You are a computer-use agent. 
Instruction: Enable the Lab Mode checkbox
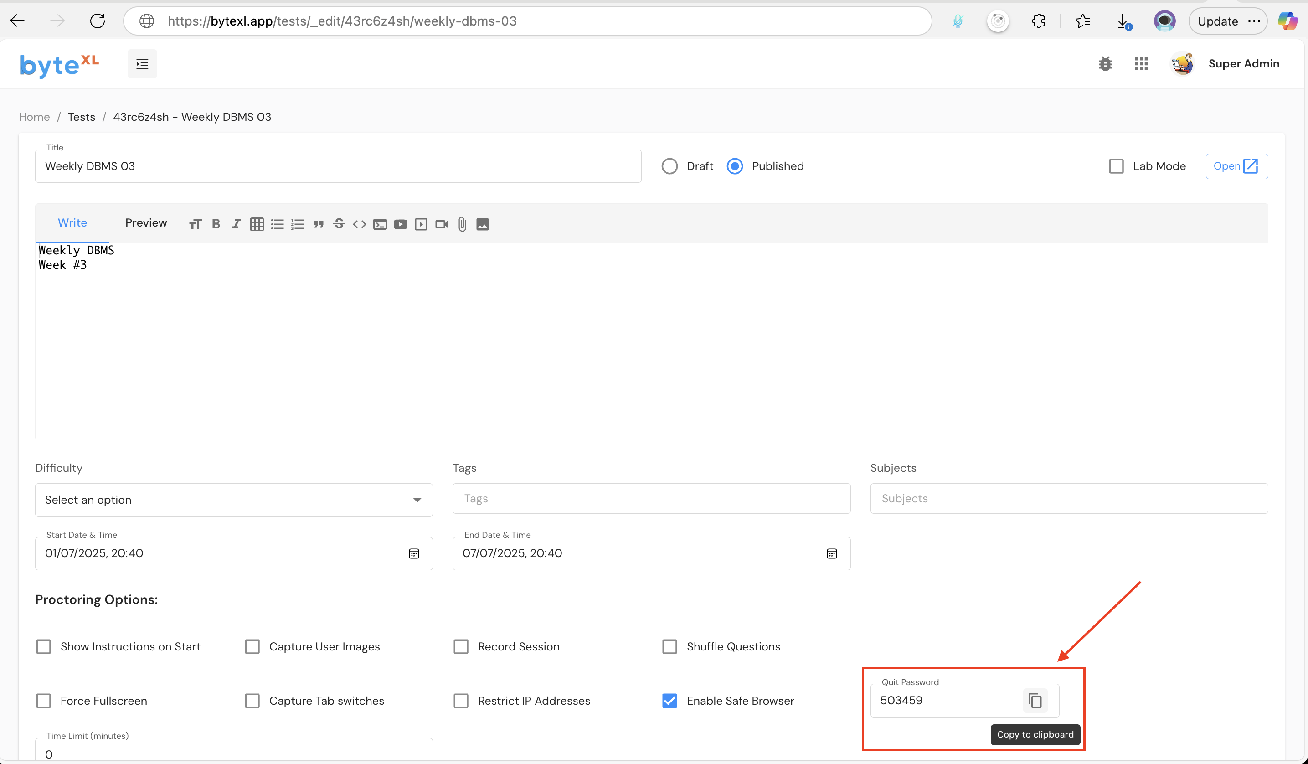1116,166
